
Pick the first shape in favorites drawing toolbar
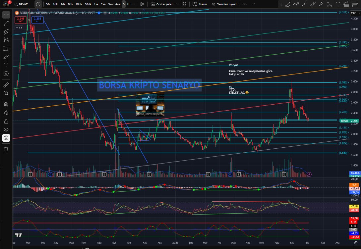click(287, 4)
